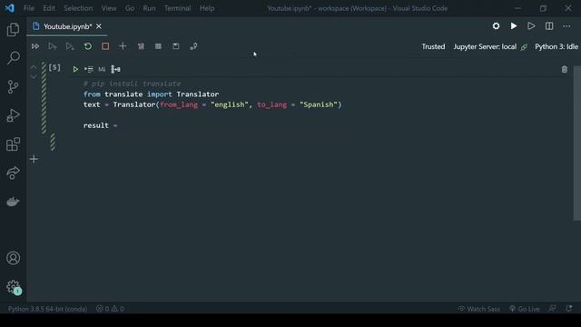
Task: Click the VS Code logo in title bar
Action: [x=10, y=8]
